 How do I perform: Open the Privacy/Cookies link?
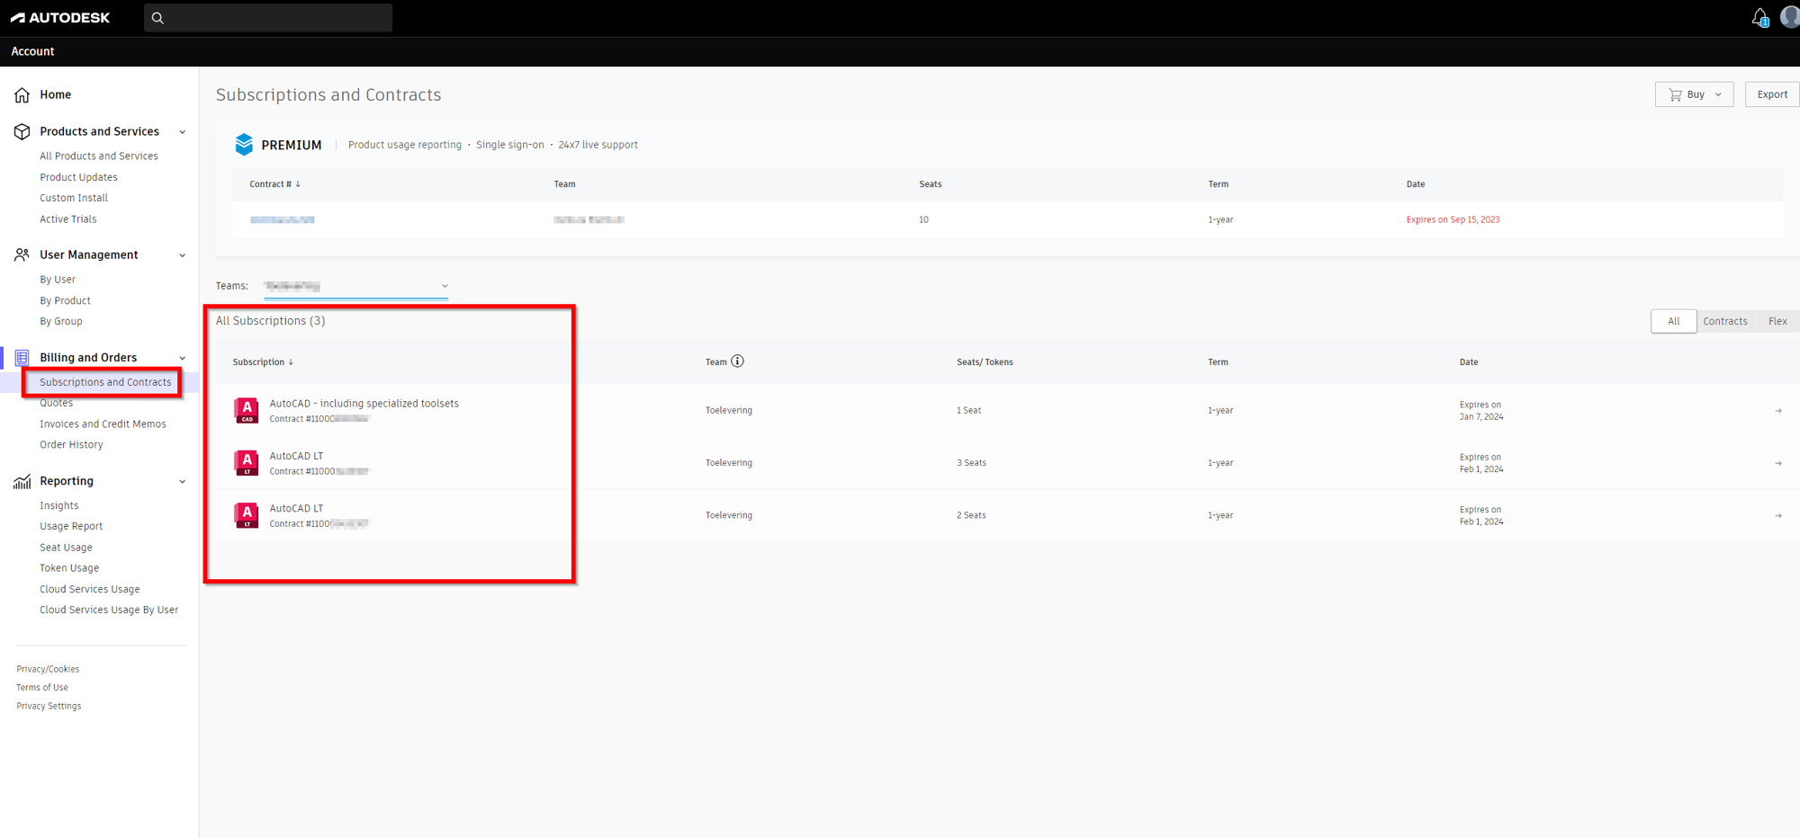[x=48, y=669]
